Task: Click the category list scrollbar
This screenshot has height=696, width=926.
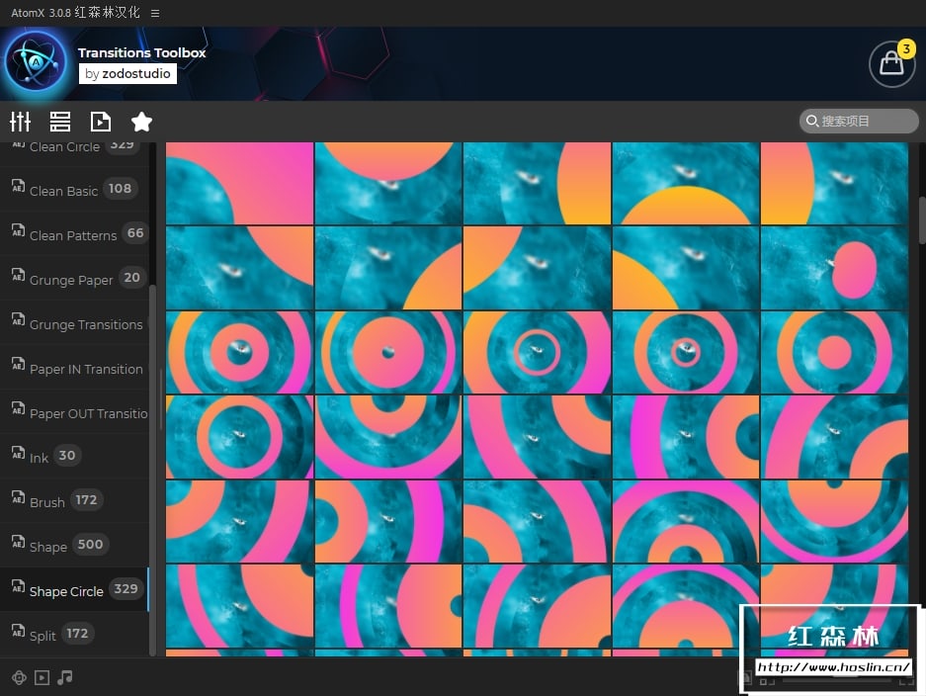Action: (x=153, y=470)
